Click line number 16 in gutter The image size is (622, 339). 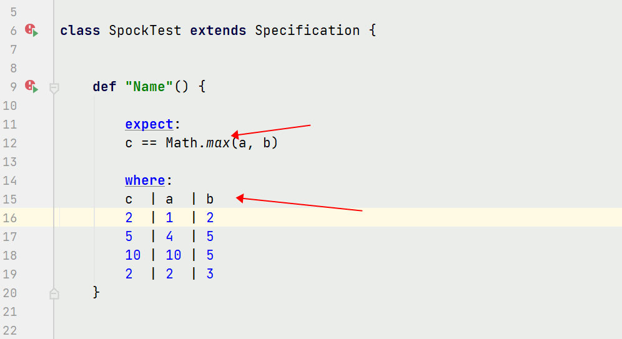pyautogui.click(x=10, y=218)
